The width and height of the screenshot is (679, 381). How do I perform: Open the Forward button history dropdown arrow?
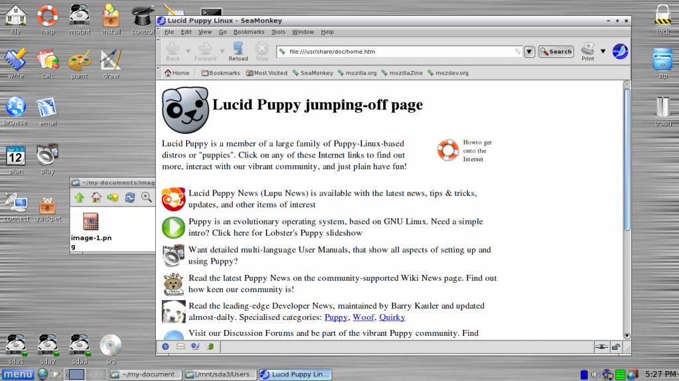[222, 51]
